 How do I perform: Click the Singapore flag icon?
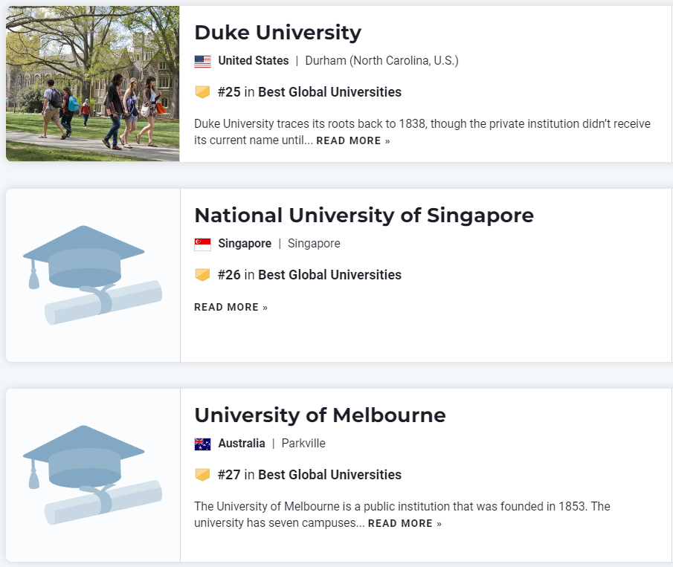(x=202, y=244)
